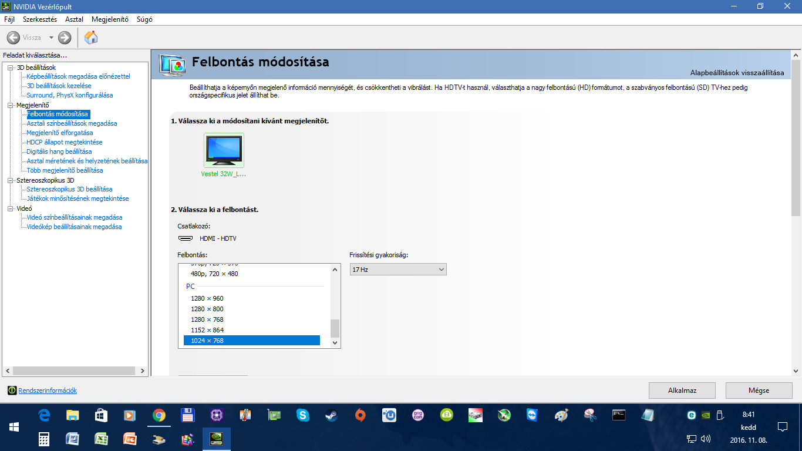Collapse the Sztereoszkopikus 3D tree node
Image resolution: width=802 pixels, height=451 pixels.
10,180
